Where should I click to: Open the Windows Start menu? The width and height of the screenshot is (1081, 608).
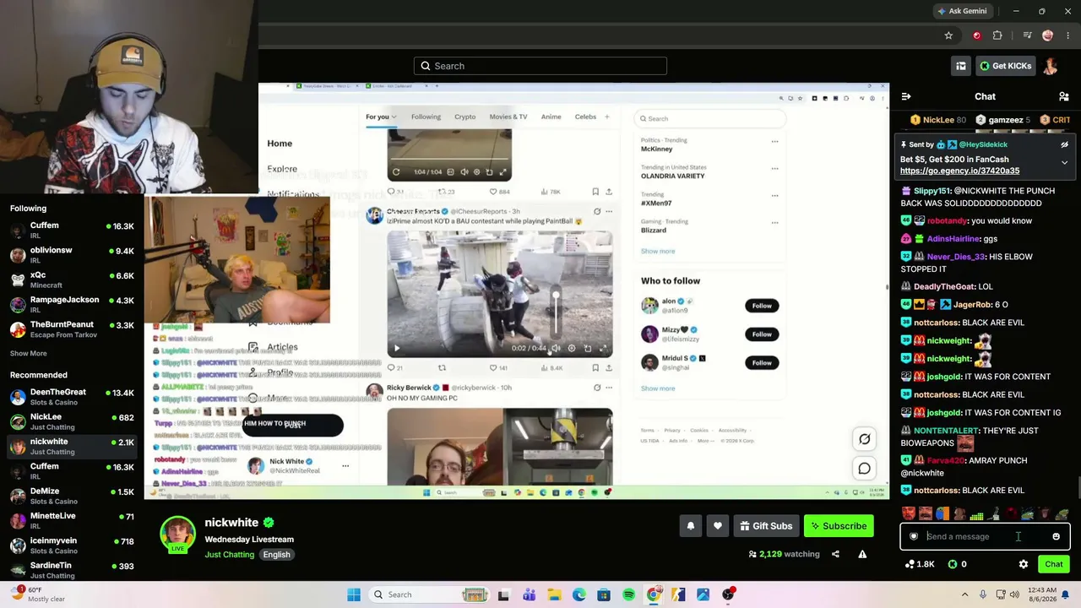(354, 594)
